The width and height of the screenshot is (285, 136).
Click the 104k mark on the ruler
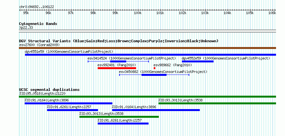click(227, 13)
